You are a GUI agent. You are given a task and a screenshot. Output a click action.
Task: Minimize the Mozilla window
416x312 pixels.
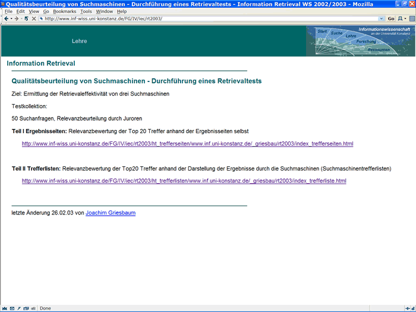pyautogui.click(x=398, y=4)
